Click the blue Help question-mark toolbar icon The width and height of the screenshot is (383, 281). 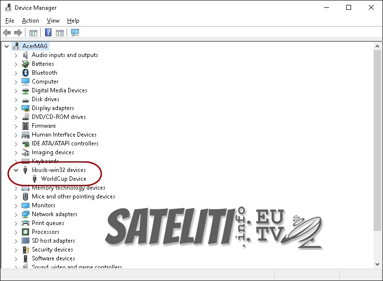coord(49,32)
